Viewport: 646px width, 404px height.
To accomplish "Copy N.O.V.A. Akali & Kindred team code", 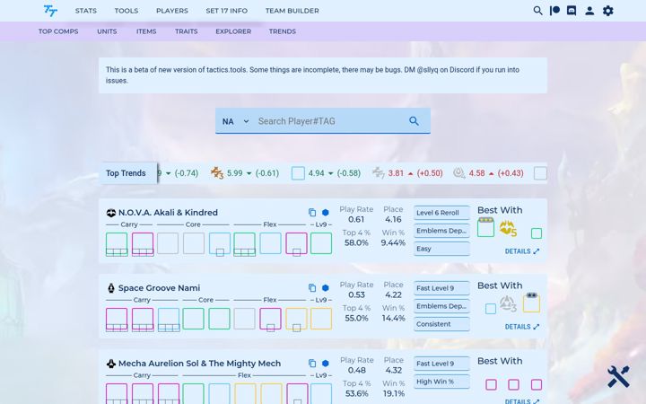I will pyautogui.click(x=312, y=212).
